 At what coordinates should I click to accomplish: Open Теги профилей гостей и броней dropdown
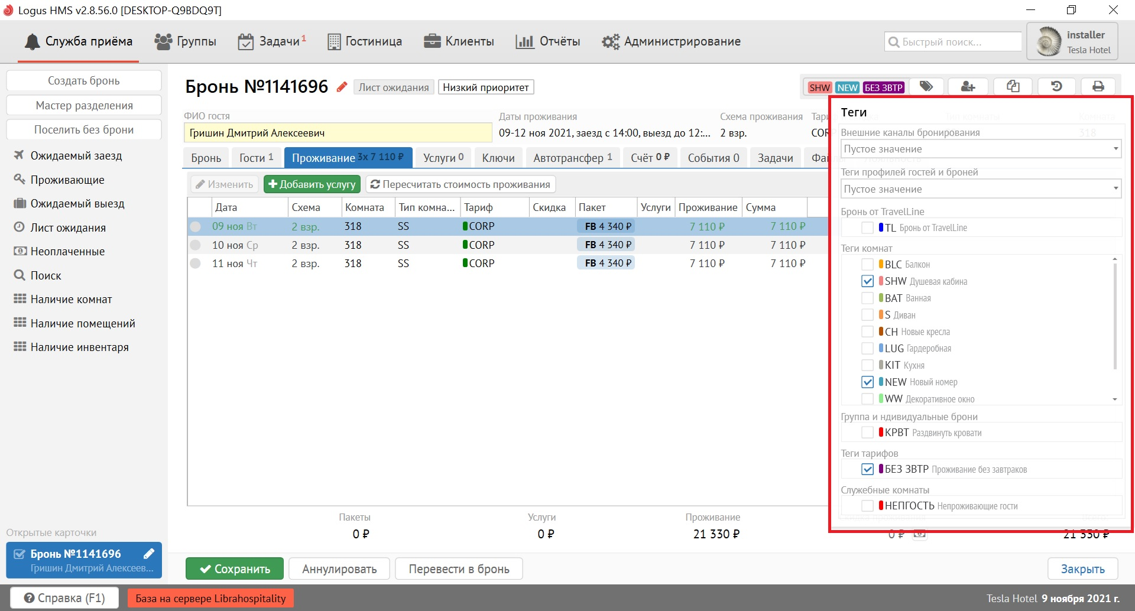[981, 189]
